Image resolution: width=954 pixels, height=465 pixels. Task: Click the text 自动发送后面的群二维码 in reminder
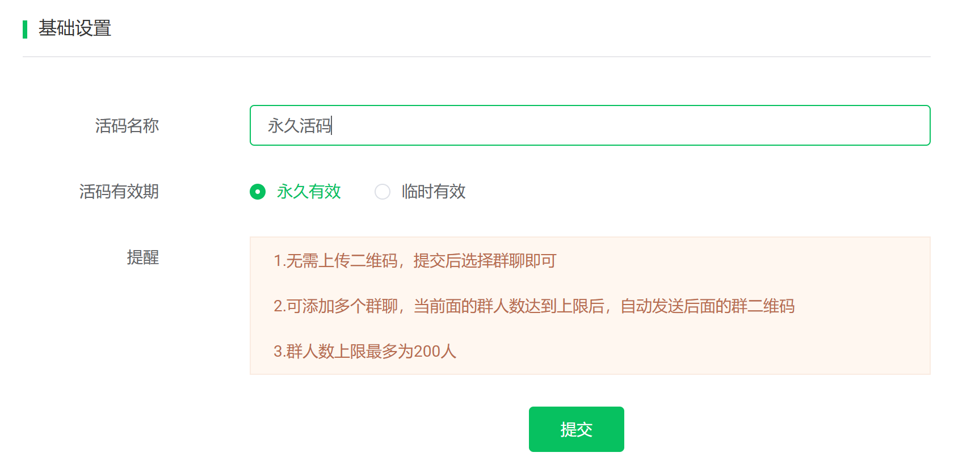(x=708, y=306)
